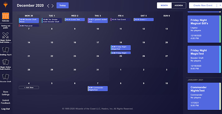Select day 25 in the calendar
The width and height of the screenshot is (222, 114).
pyautogui.click(x=121, y=56)
